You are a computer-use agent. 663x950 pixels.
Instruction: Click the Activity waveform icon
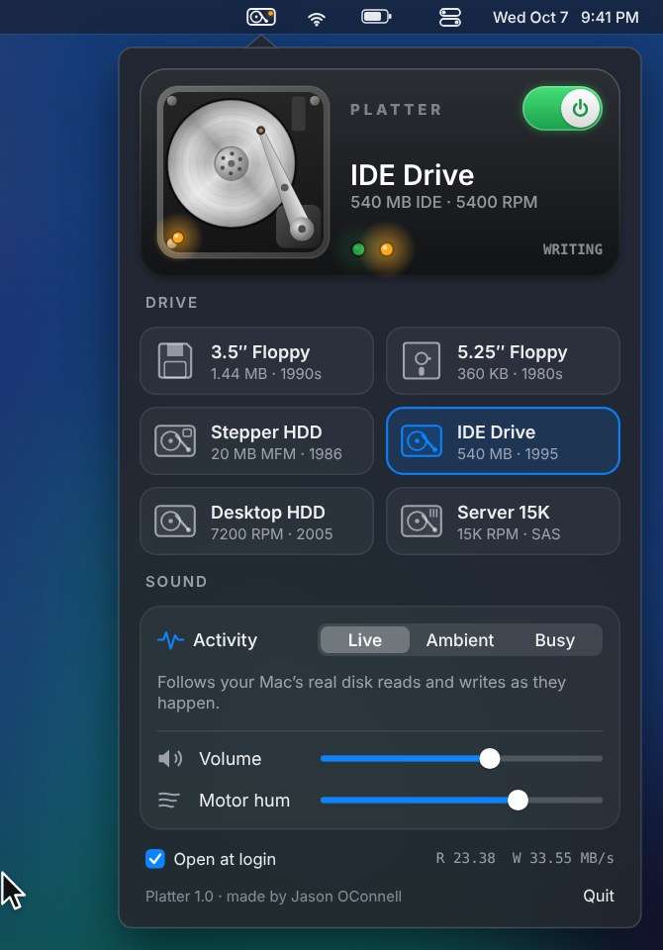tap(170, 640)
